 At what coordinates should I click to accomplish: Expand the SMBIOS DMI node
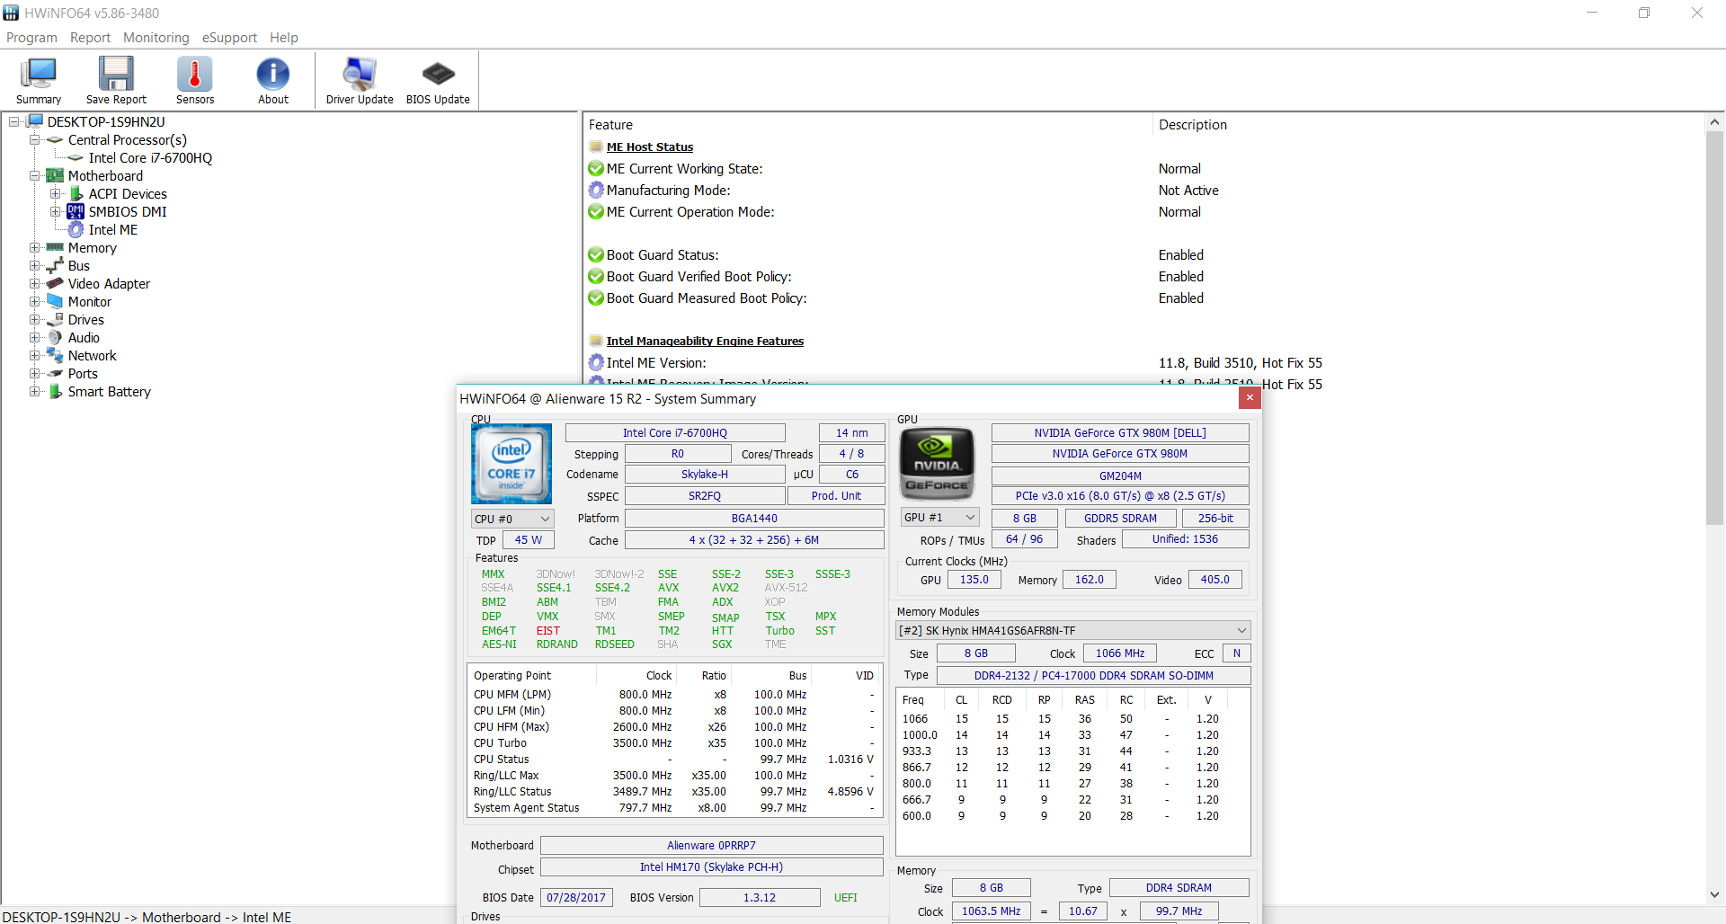(56, 211)
